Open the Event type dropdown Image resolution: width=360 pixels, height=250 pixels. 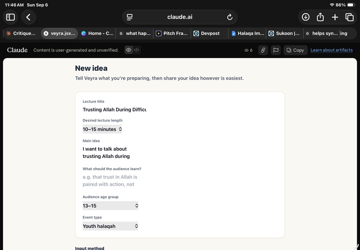pos(110,226)
